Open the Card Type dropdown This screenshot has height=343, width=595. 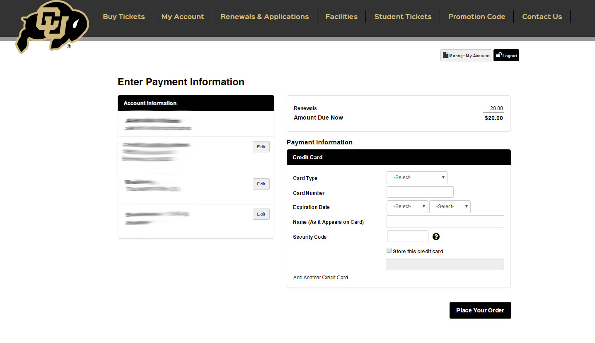pos(417,177)
